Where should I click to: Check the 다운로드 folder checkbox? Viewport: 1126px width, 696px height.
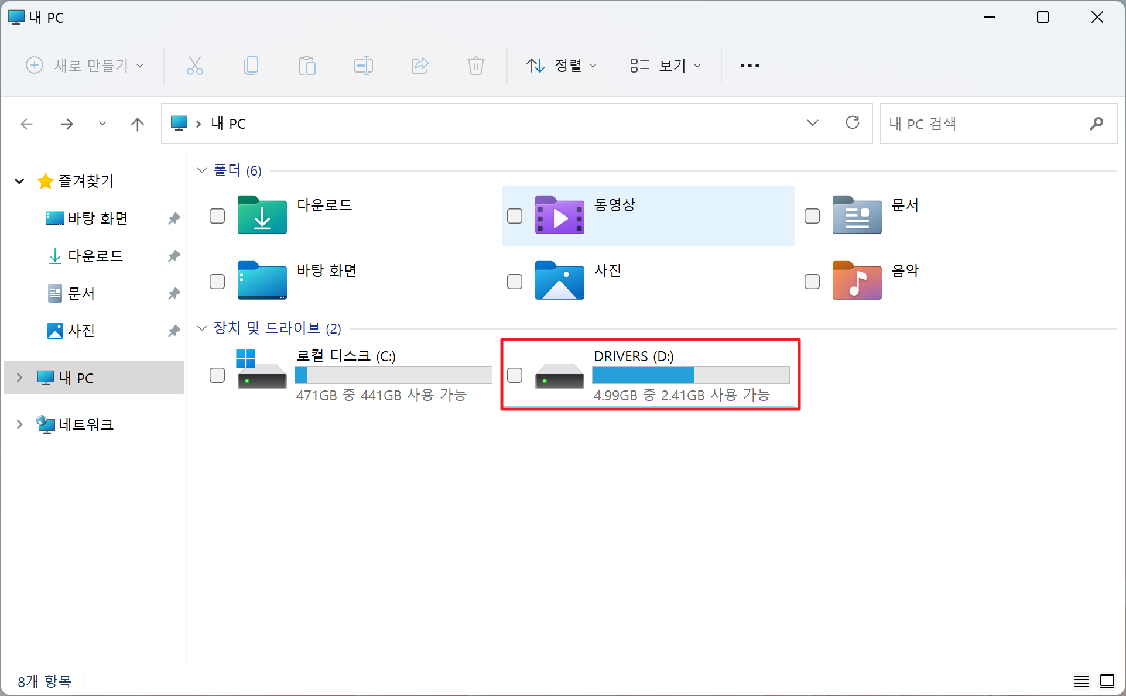[217, 216]
